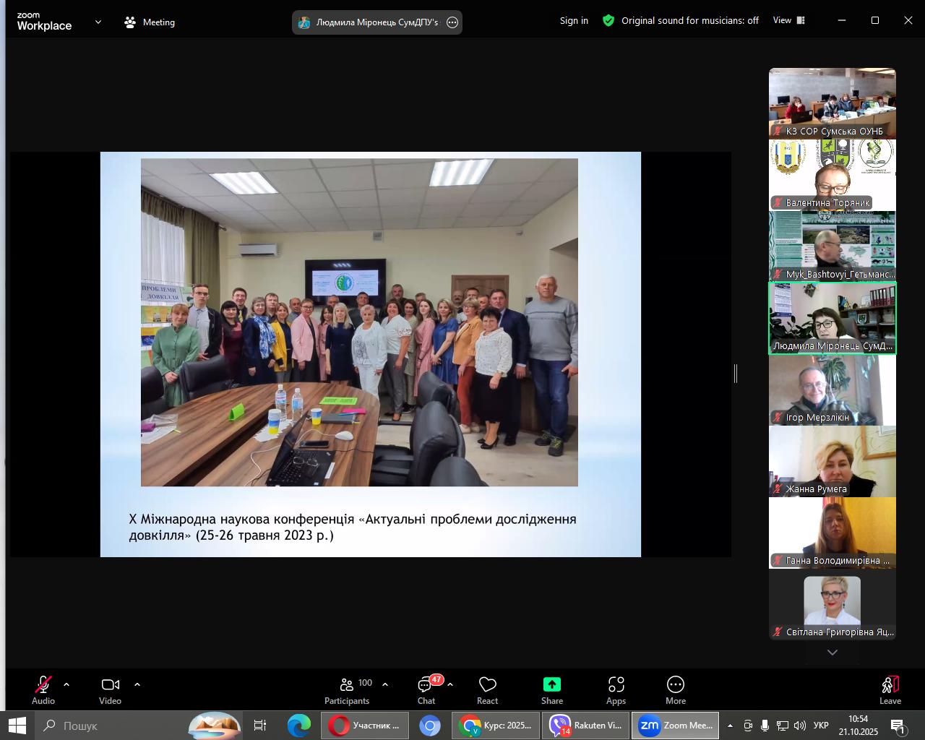The width and height of the screenshot is (925, 740).
Task: Expand the video settings arrow
Action: (137, 684)
